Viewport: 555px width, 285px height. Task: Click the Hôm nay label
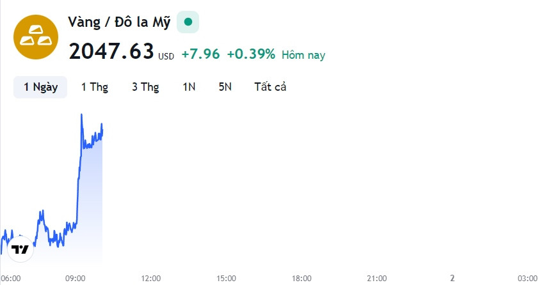click(303, 55)
